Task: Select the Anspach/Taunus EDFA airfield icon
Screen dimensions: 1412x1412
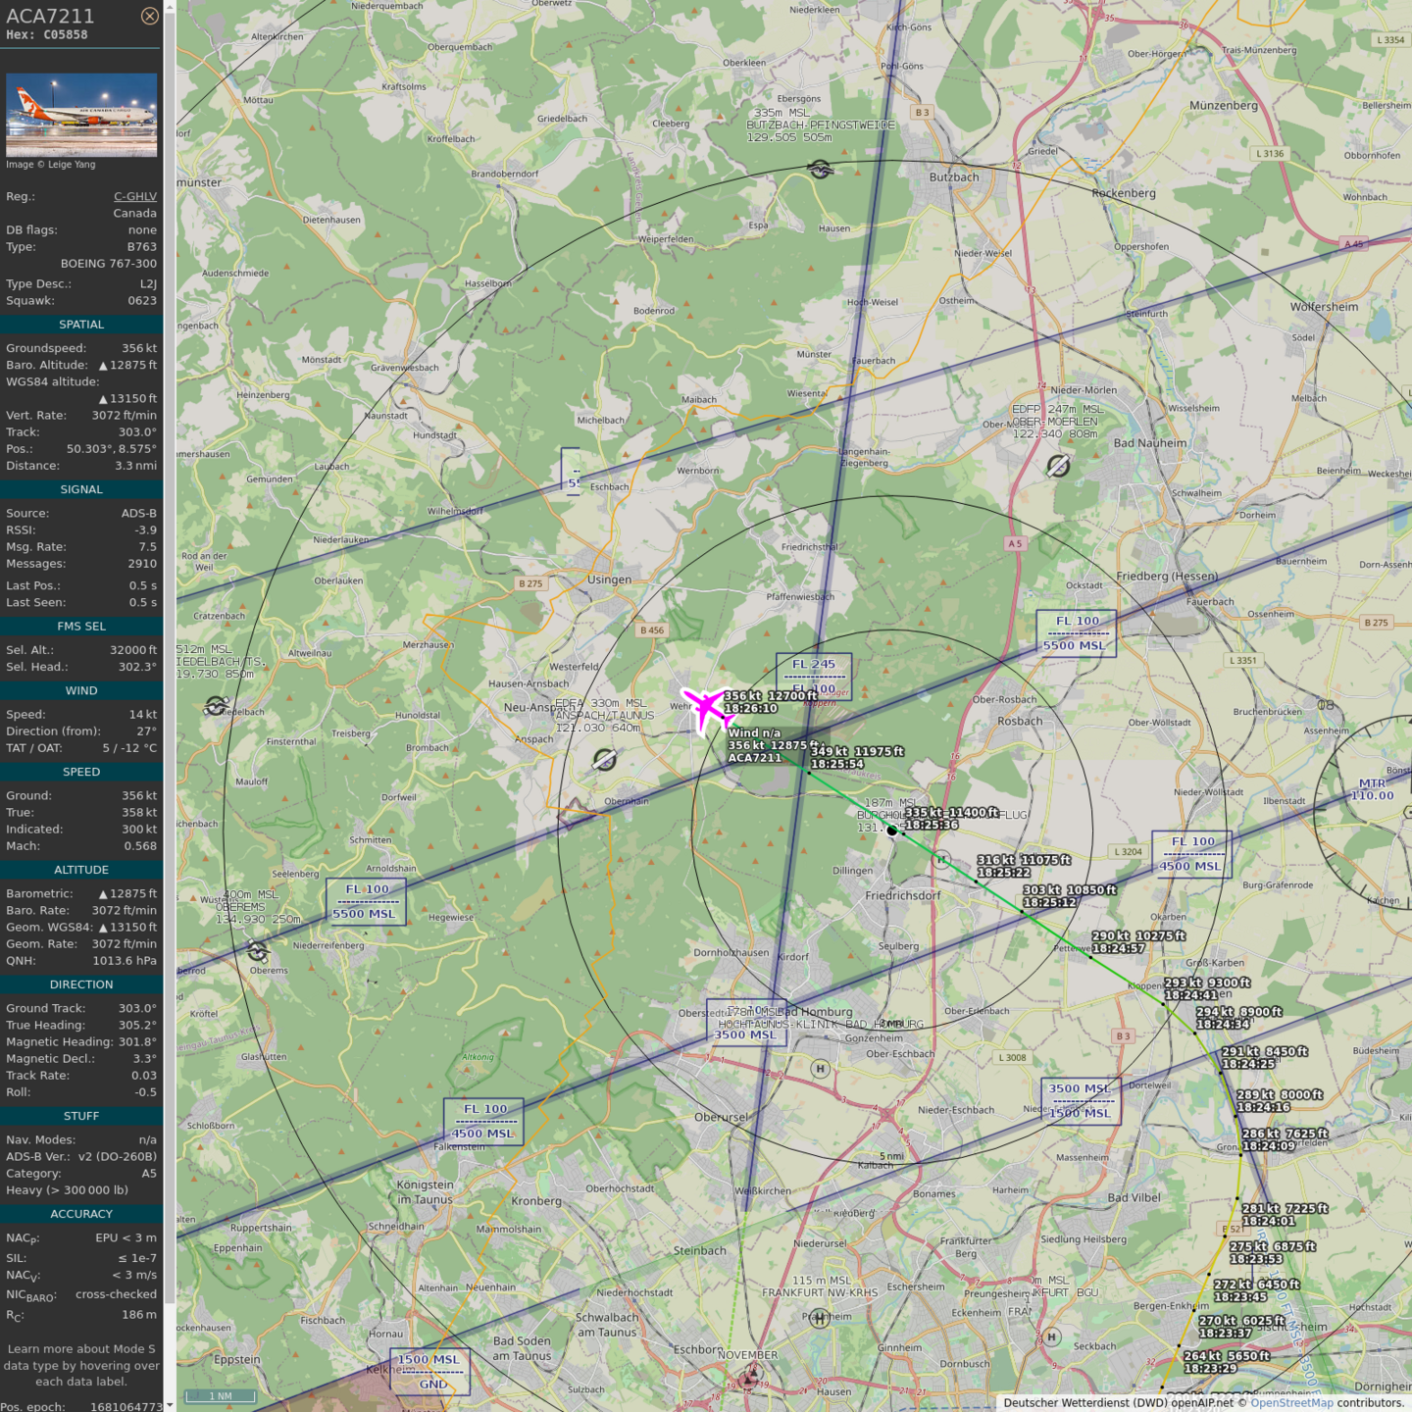Action: (x=605, y=760)
